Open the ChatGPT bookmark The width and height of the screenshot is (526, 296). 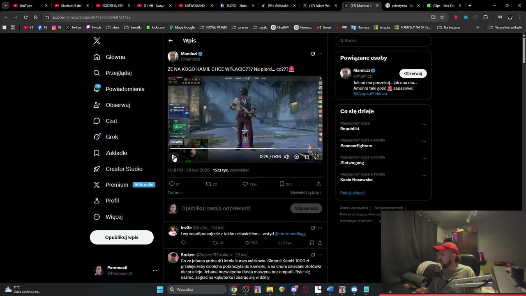(x=280, y=27)
